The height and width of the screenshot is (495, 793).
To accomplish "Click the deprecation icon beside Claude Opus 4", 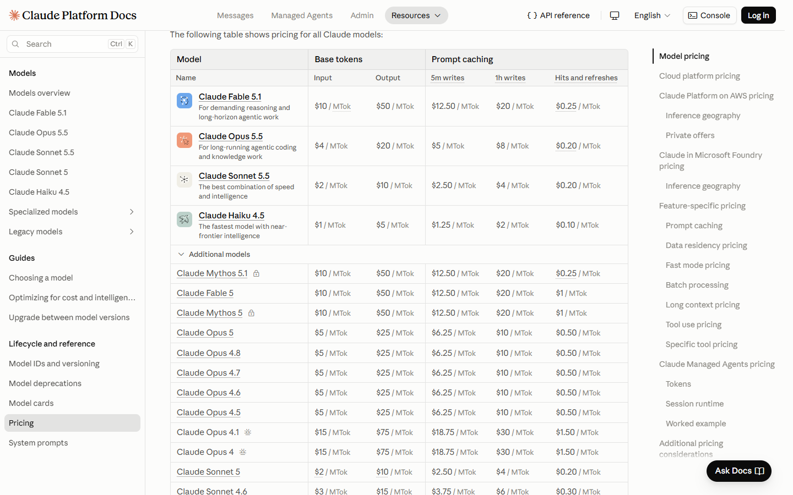I will pos(243,452).
